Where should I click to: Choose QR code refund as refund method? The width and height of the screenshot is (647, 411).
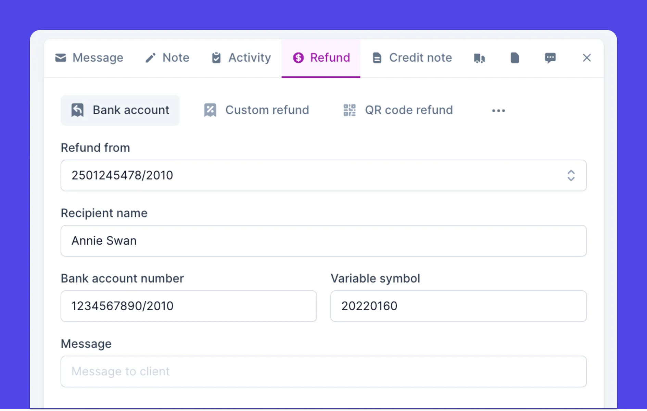[x=398, y=110]
